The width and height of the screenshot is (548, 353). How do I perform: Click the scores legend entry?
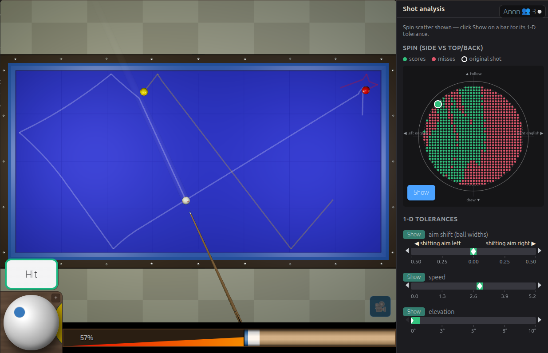[414, 59]
